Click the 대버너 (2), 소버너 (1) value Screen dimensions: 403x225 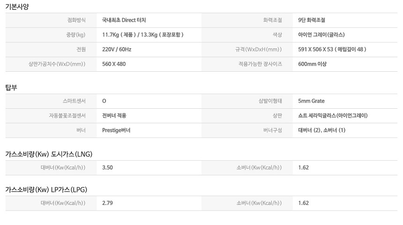tap(321, 130)
